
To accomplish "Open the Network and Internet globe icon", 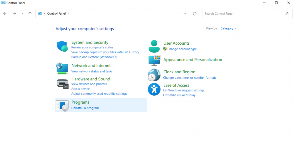I will (62, 68).
